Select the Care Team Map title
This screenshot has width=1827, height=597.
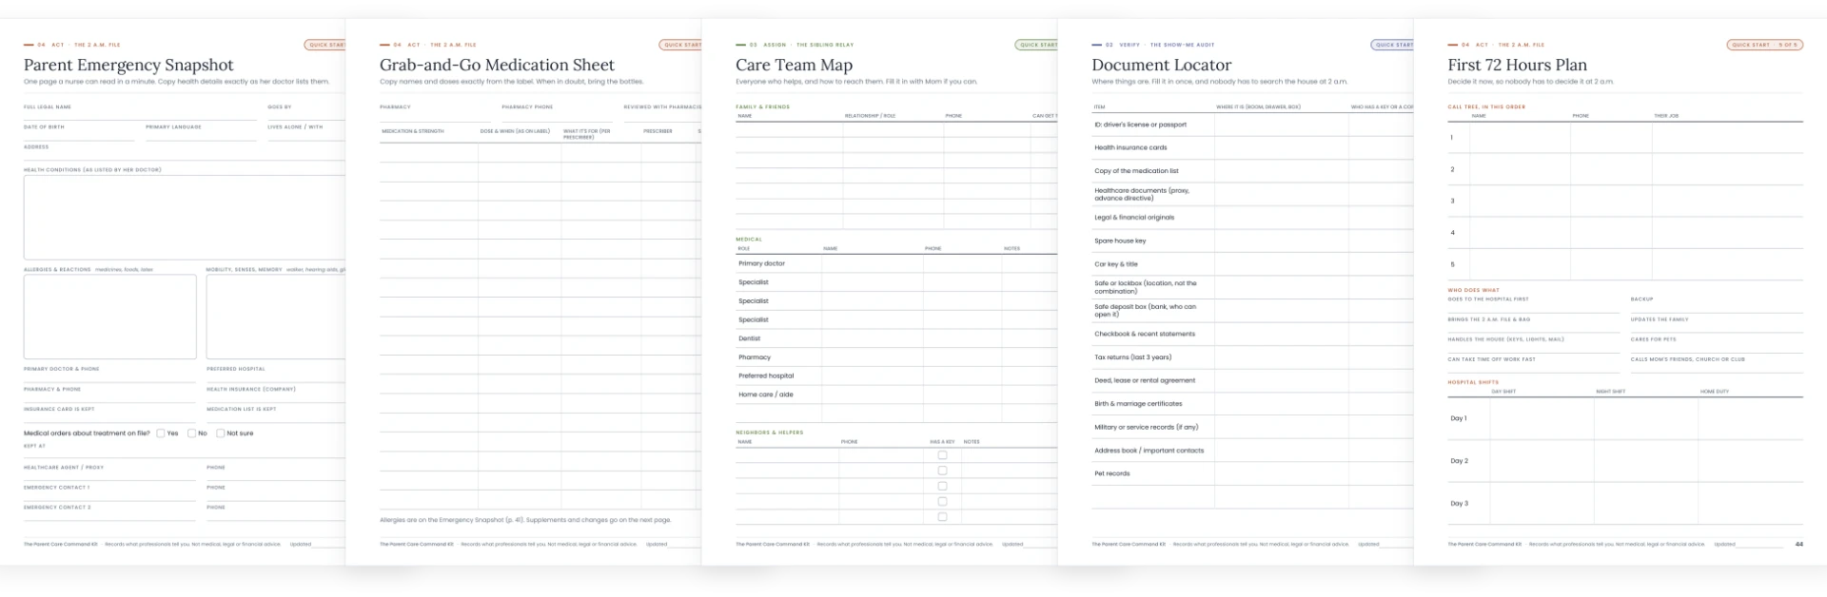pos(794,65)
